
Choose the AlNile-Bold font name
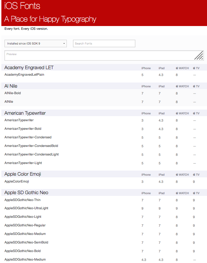(x=13, y=93)
